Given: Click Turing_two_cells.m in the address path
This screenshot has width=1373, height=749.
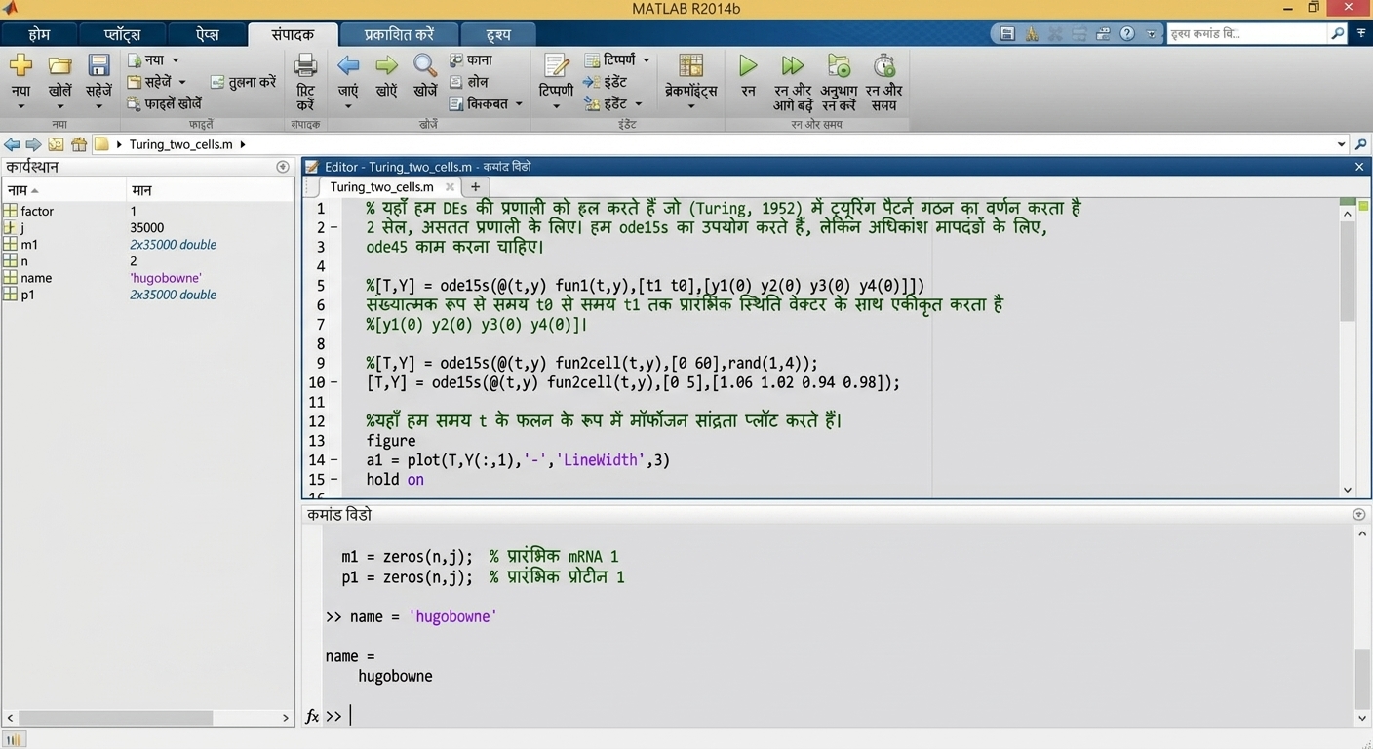Looking at the screenshot, I should 180,144.
